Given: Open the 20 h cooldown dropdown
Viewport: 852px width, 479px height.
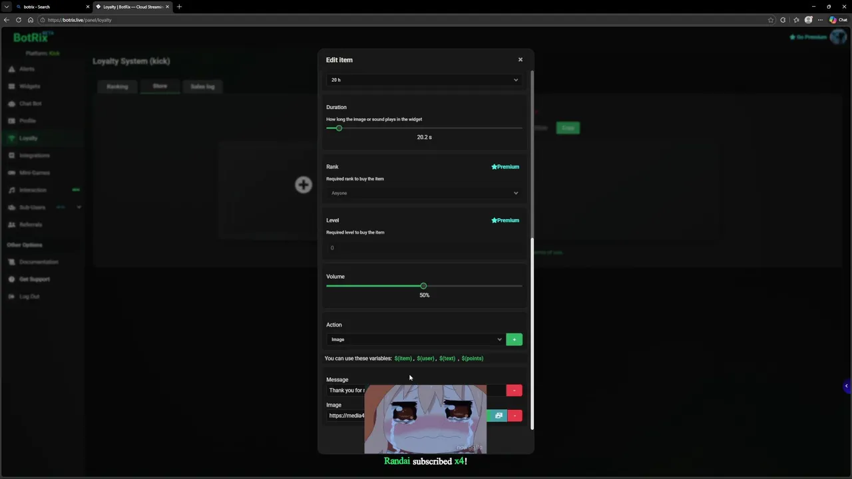Looking at the screenshot, I should pyautogui.click(x=424, y=80).
